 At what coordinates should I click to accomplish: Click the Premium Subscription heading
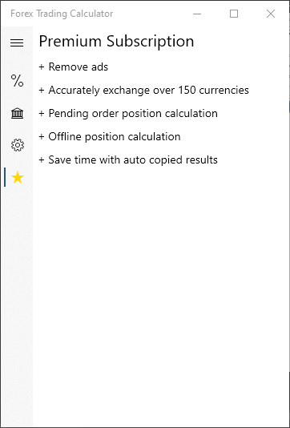click(116, 42)
